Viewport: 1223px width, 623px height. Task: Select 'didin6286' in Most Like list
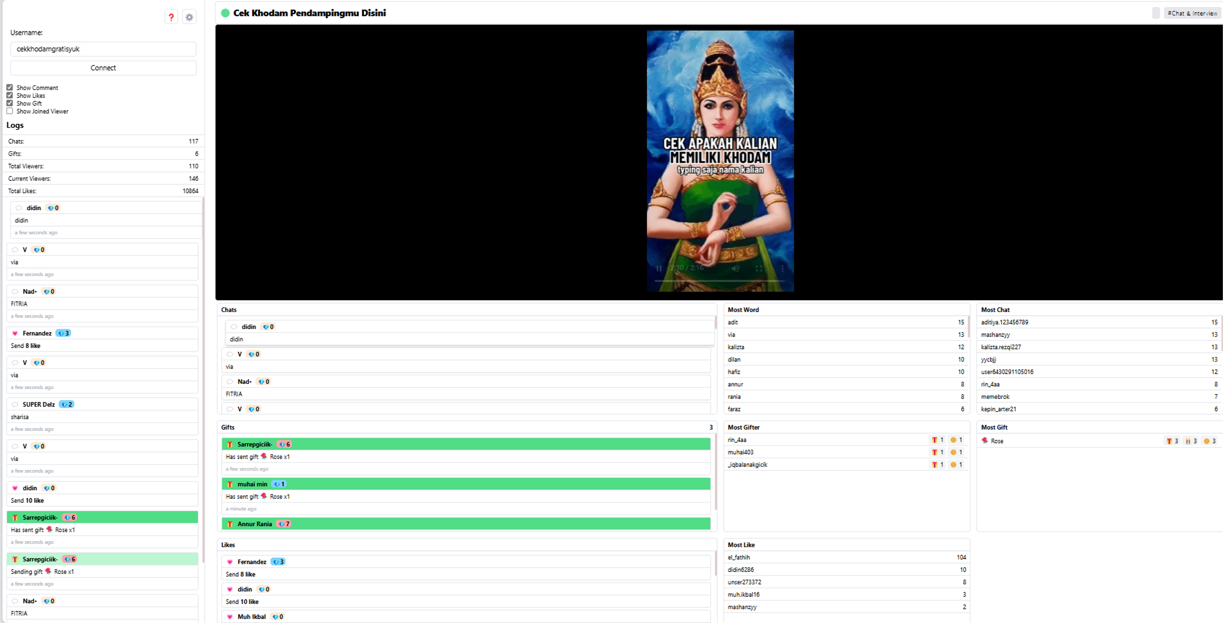[740, 569]
